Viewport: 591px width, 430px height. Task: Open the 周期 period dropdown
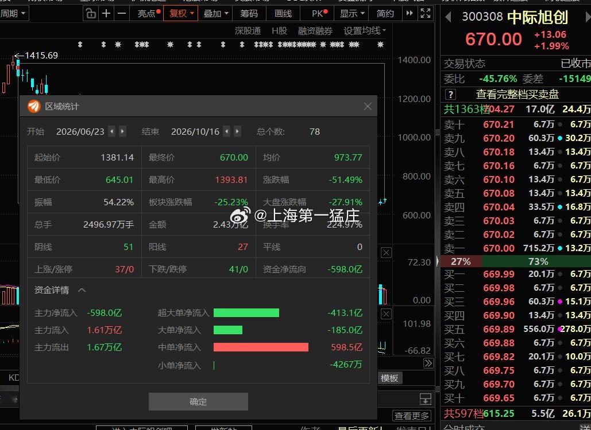13,14
